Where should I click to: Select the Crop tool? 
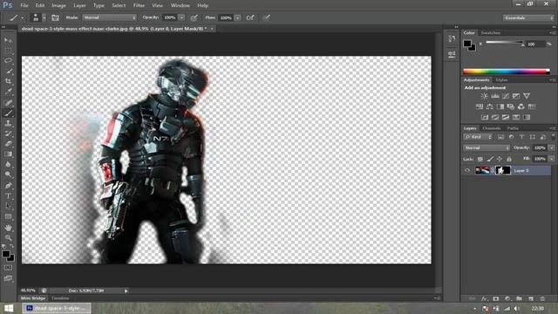point(8,81)
